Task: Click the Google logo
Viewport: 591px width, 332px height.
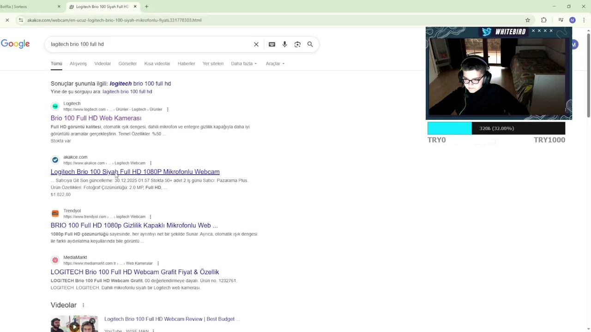Action: coord(15,44)
